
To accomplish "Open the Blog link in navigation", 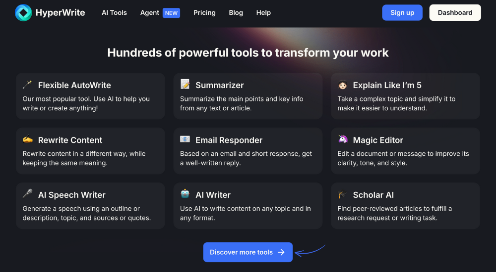I will click(x=236, y=13).
